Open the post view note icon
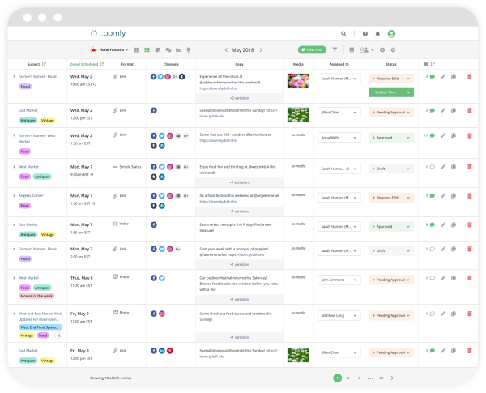This screenshot has height=393, width=486. [x=157, y=50]
